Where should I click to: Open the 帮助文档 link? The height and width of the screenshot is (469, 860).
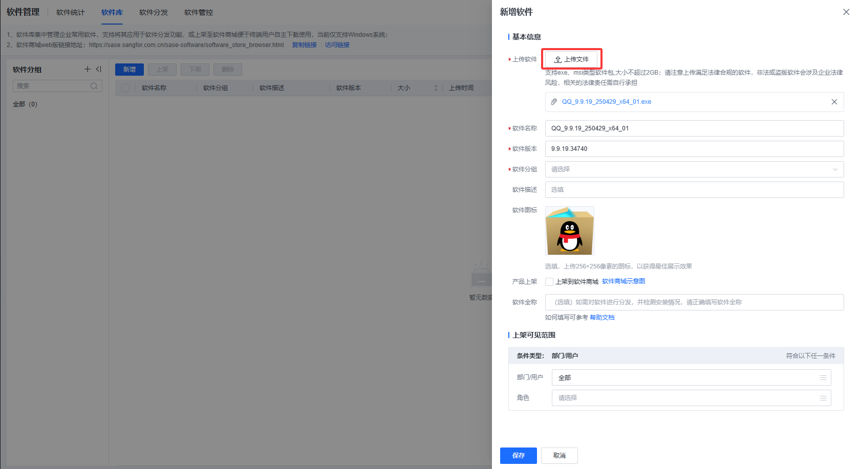(602, 318)
